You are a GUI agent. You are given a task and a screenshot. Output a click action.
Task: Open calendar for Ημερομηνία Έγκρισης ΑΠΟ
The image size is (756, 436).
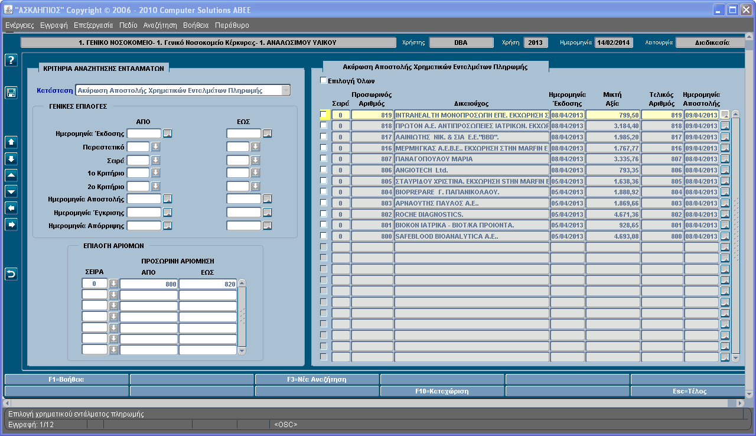click(168, 213)
